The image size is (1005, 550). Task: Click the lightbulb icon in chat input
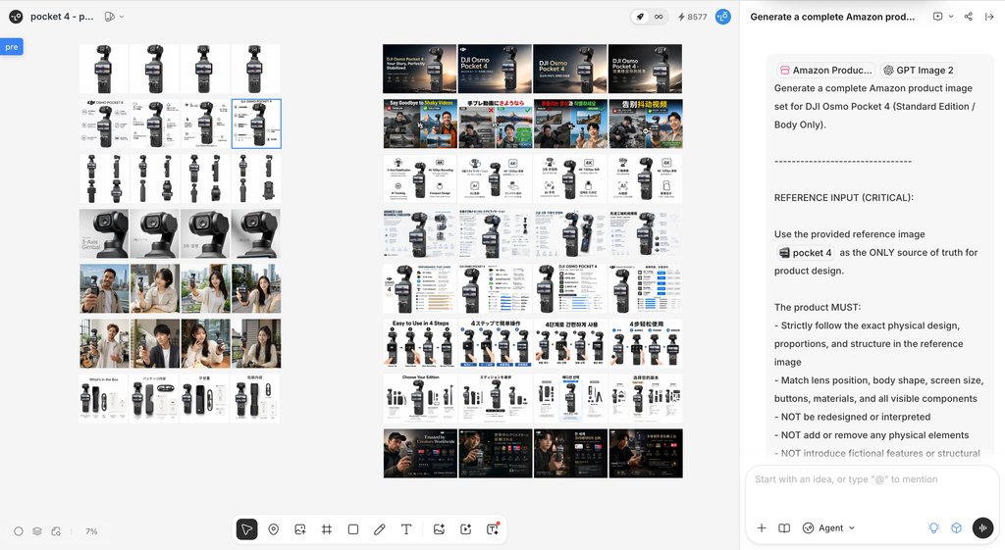point(934,528)
